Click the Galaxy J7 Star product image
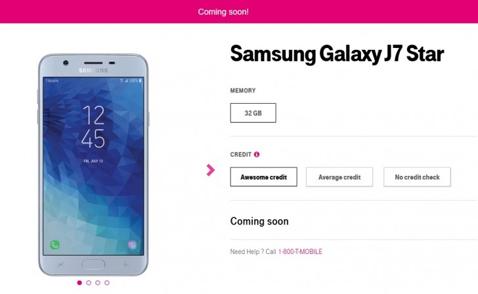This screenshot has height=294, width=478. point(93,165)
